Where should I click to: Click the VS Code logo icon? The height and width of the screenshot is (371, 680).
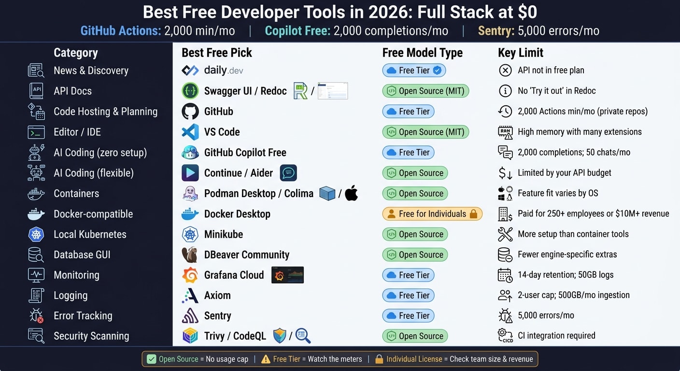coord(190,132)
